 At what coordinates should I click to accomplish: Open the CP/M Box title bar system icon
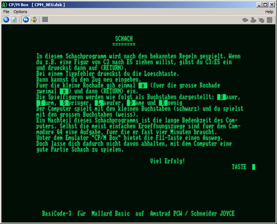coord(4,4)
